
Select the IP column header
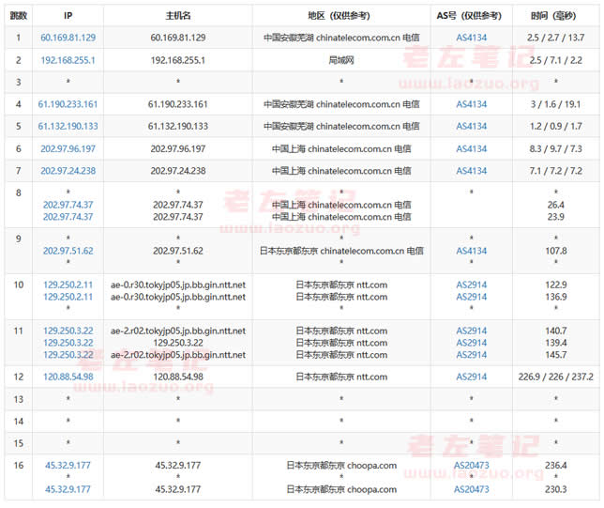(68, 16)
